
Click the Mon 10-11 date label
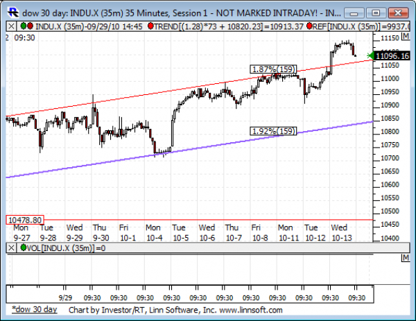coord(288,233)
